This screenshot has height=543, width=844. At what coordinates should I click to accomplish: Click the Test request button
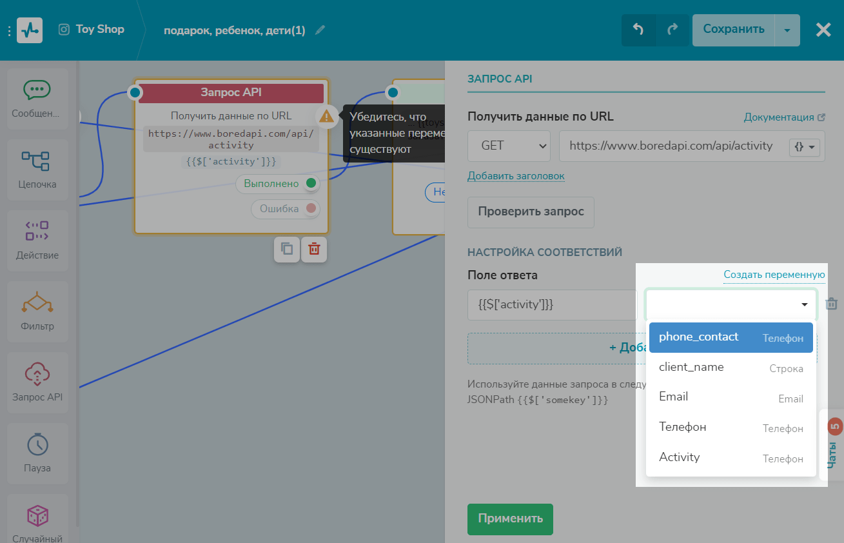tap(531, 212)
